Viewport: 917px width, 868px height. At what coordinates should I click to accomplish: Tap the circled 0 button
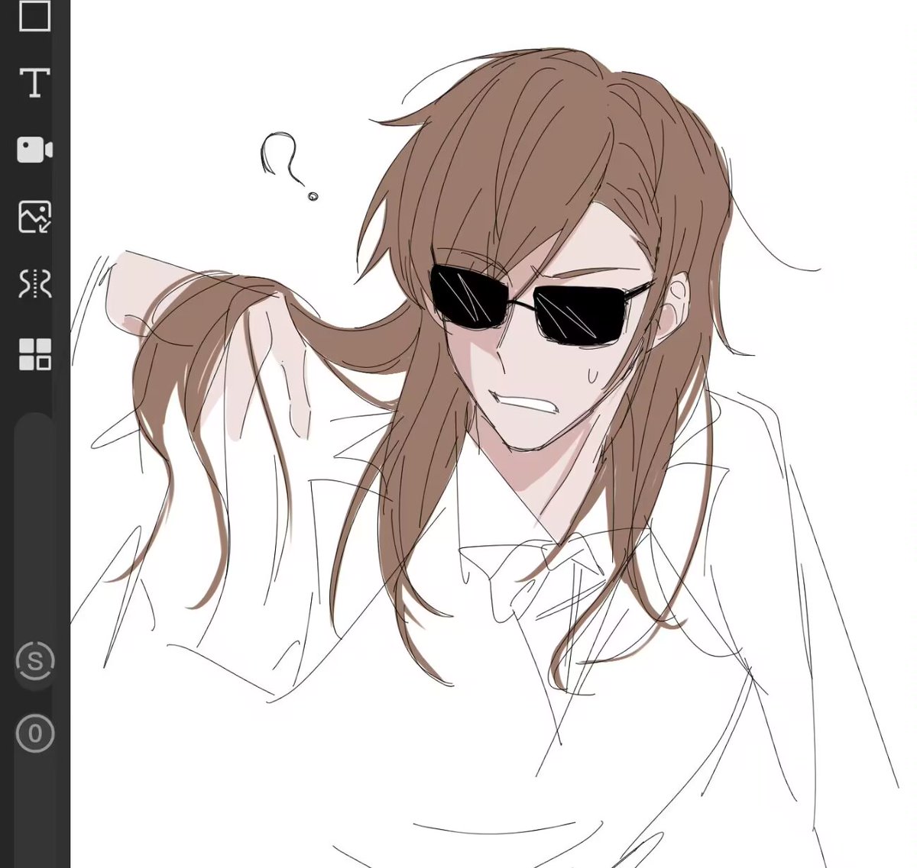pos(35,734)
